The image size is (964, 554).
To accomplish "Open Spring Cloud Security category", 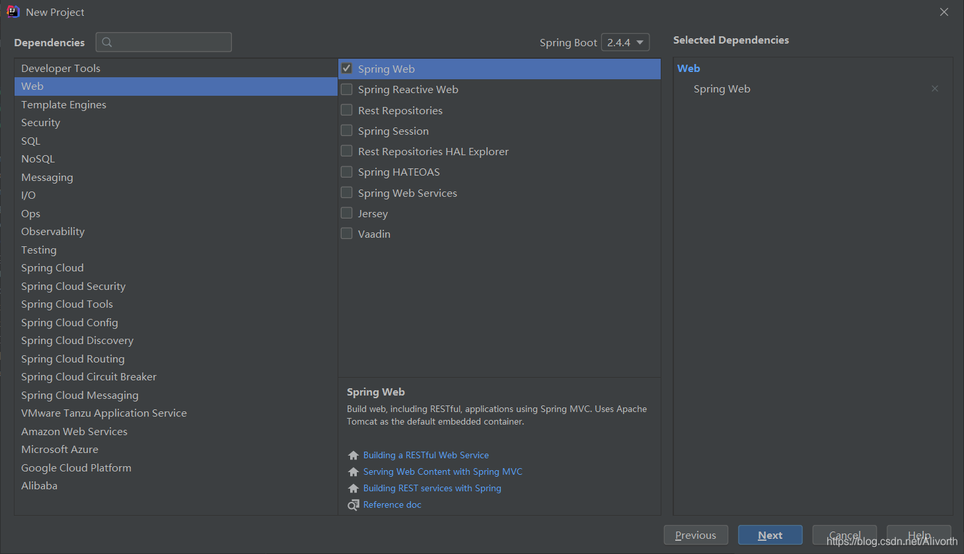I will [x=176, y=286].
